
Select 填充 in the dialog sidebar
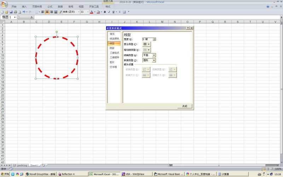(x=112, y=34)
